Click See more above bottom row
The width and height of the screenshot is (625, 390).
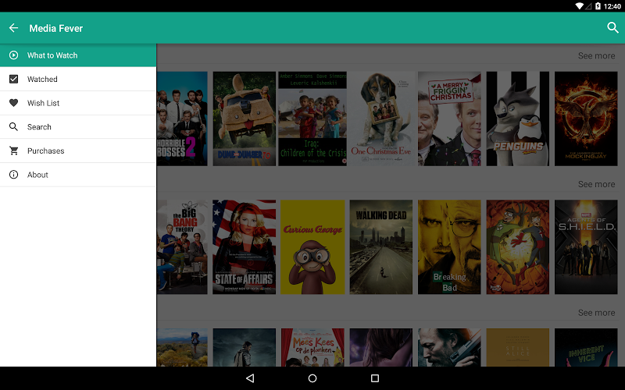(596, 313)
